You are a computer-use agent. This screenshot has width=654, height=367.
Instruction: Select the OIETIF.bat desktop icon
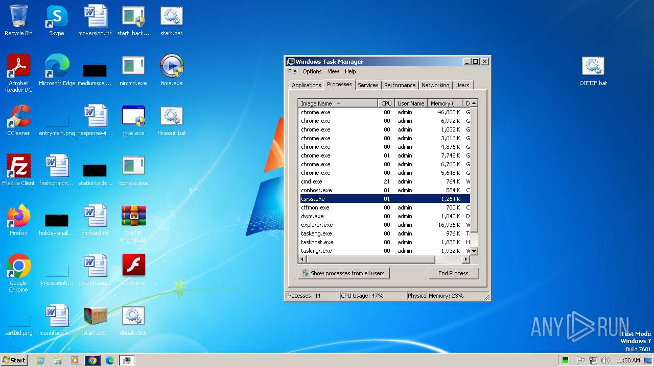(x=593, y=70)
